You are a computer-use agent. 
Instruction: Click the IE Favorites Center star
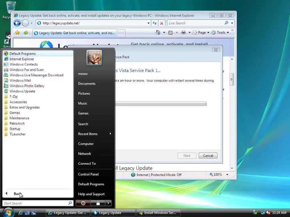tap(17, 33)
